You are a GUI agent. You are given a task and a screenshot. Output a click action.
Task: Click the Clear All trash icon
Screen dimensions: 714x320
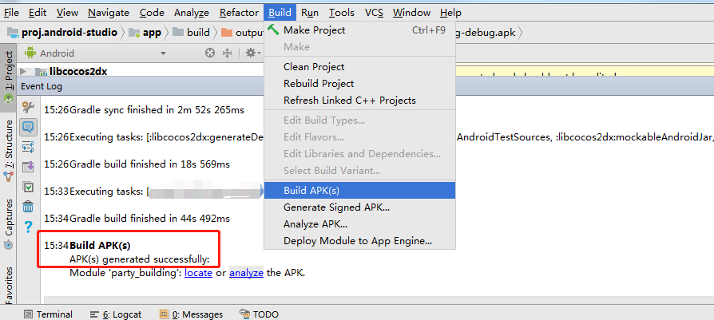coord(28,207)
